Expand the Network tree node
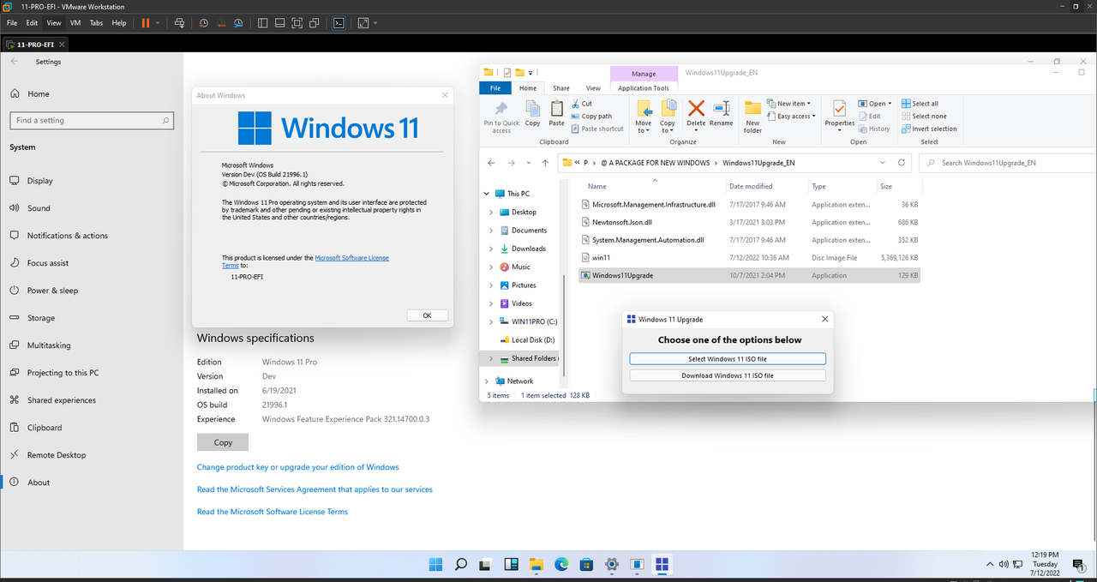Screen dimensions: 1097x582 pyautogui.click(x=487, y=381)
